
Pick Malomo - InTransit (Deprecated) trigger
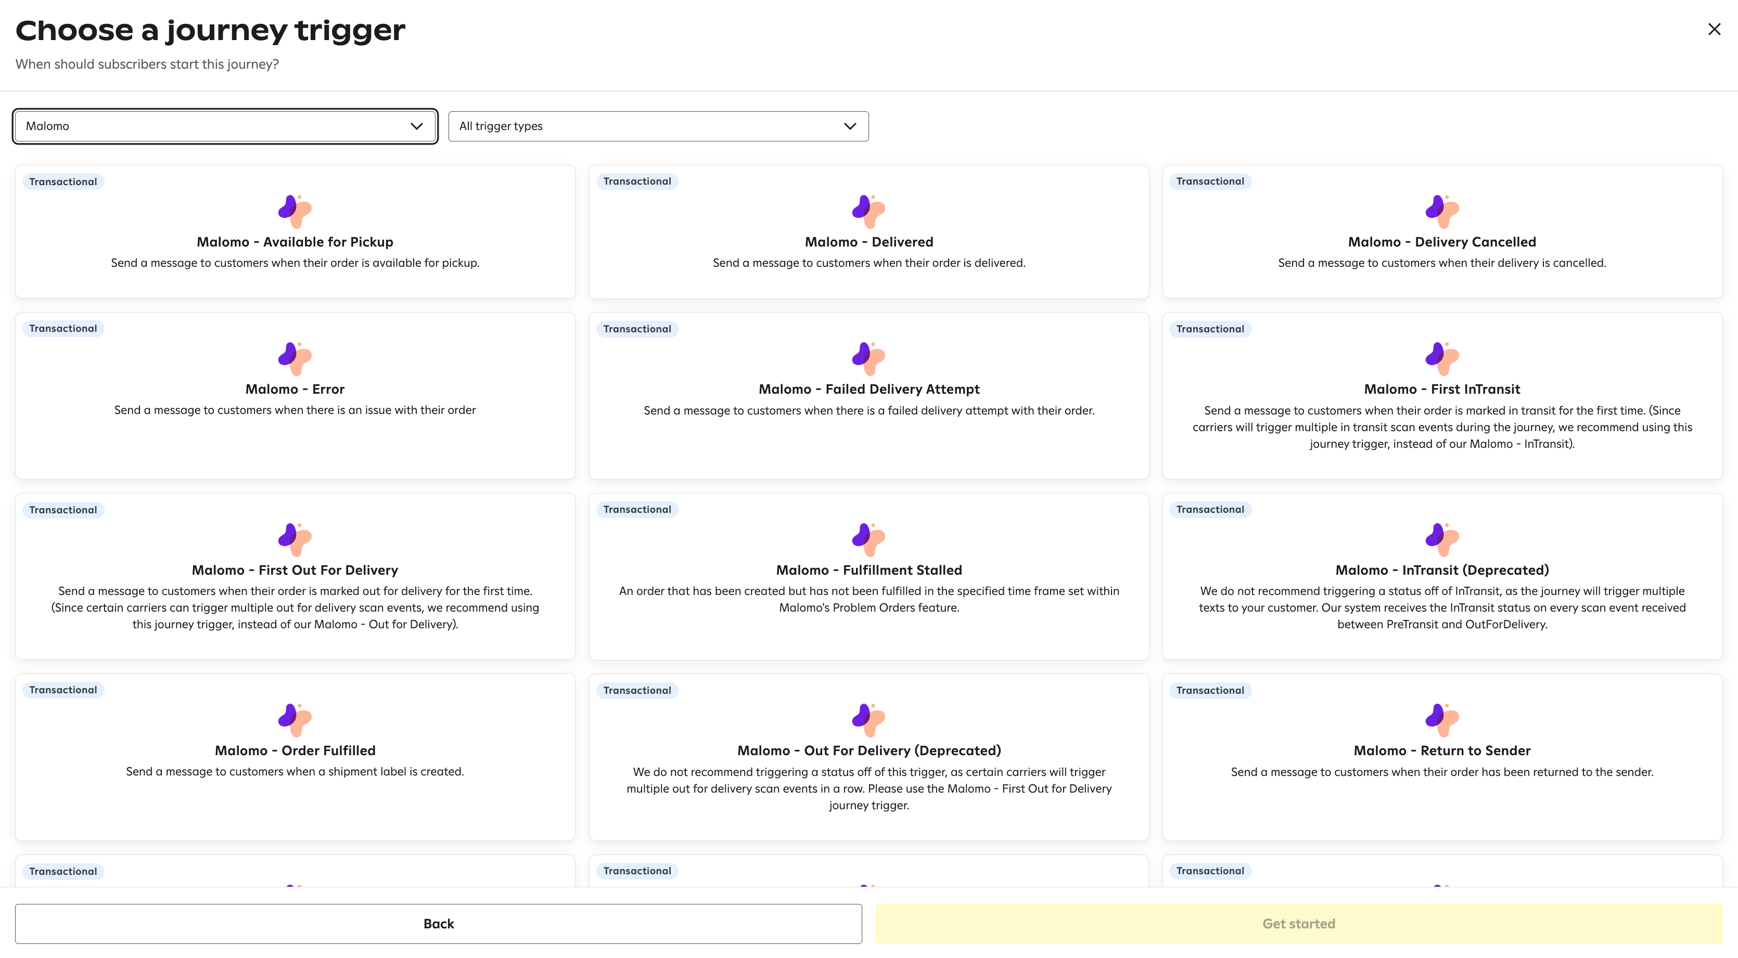(x=1442, y=569)
